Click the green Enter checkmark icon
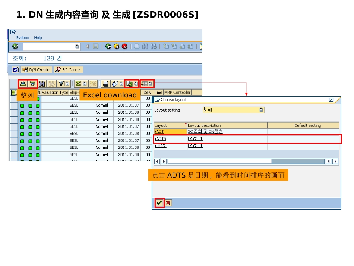Screen dimensions: 354x266 click(x=15, y=46)
